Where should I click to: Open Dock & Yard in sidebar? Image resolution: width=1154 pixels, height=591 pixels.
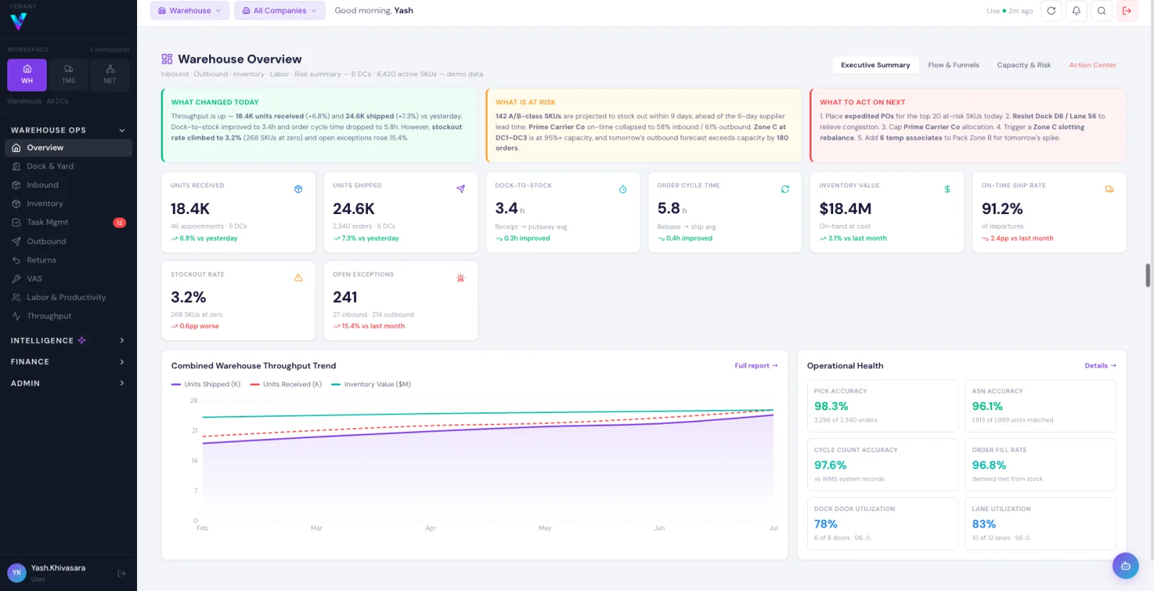(x=69, y=166)
